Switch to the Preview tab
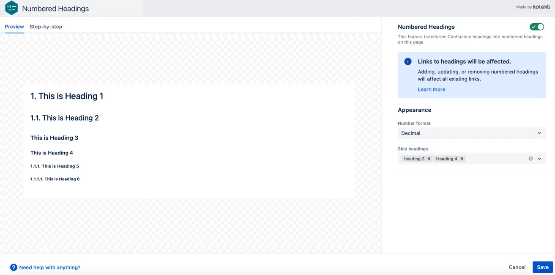The width and height of the screenshot is (555, 275). 14,27
